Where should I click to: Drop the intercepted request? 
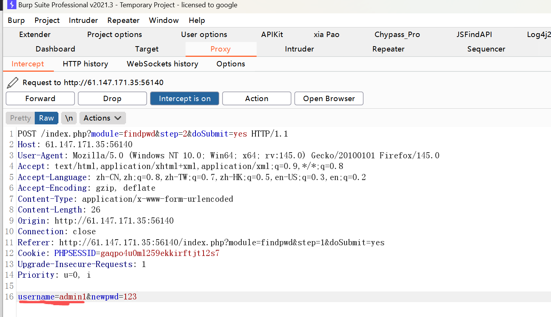click(112, 98)
